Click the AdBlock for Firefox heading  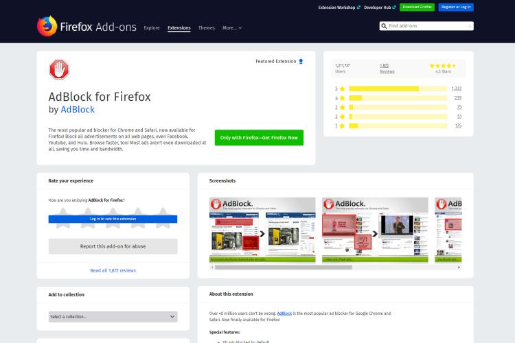100,97
